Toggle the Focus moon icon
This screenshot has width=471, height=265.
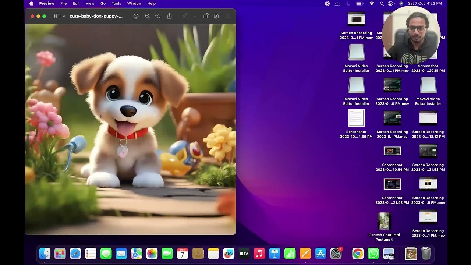(x=348, y=3)
